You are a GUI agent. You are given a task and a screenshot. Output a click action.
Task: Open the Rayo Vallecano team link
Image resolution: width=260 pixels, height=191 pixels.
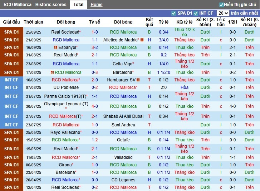point(66,132)
